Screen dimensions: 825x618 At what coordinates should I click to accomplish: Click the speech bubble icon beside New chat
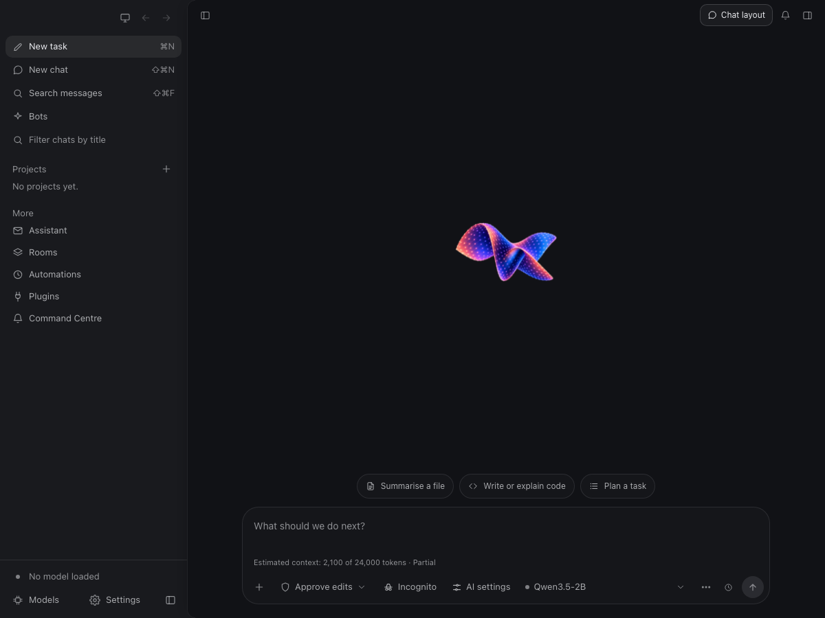pyautogui.click(x=18, y=70)
